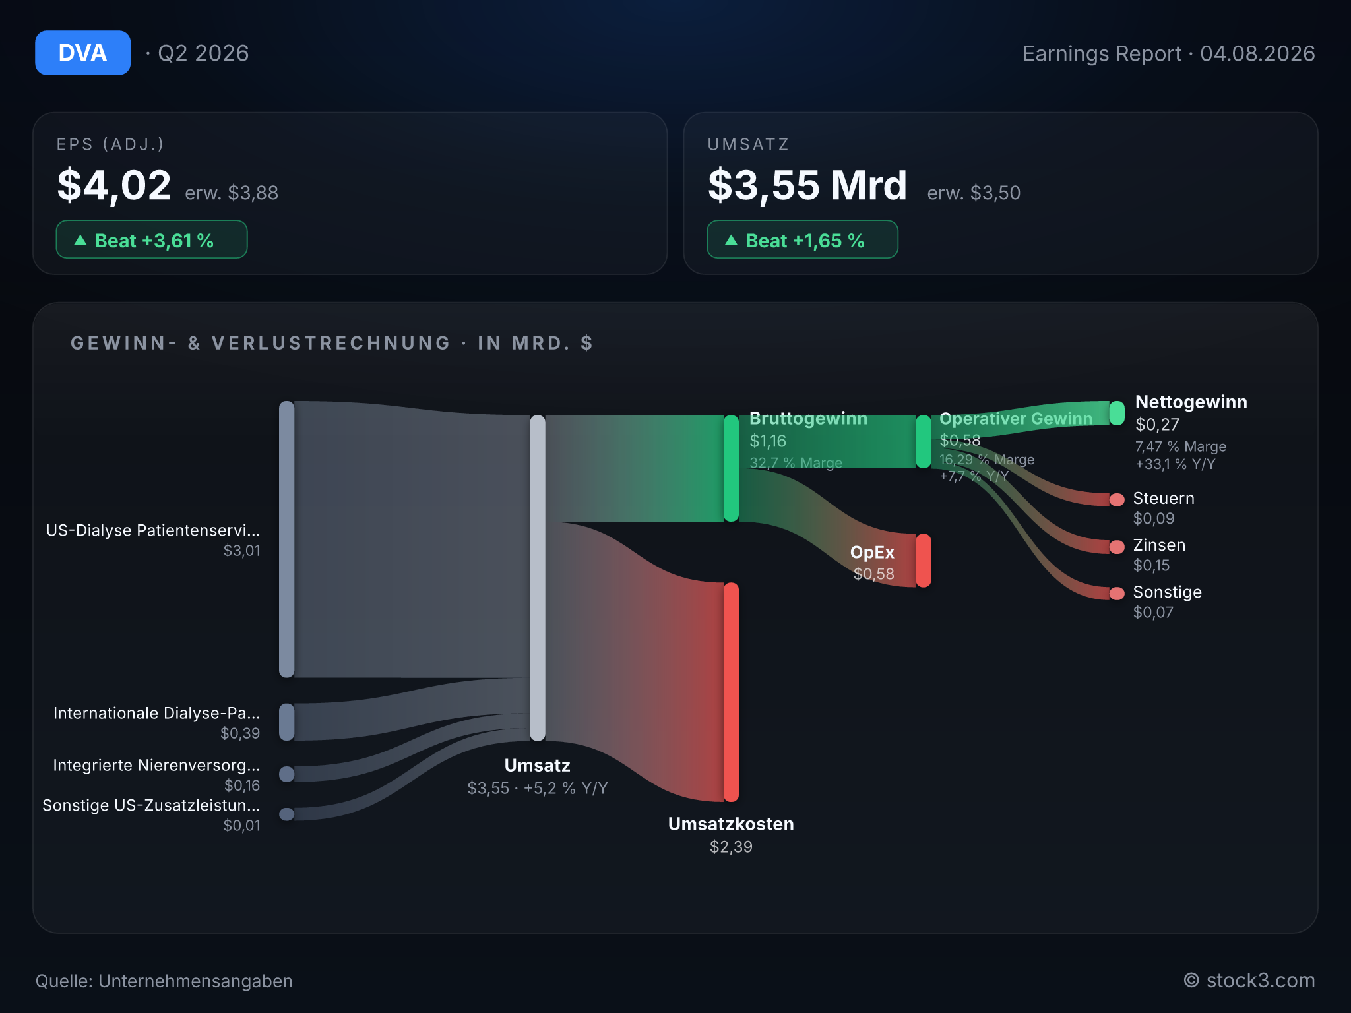This screenshot has width=1351, height=1013.
Task: Click the Gewinn- & Verlustrechnung chart heading
Action: pyautogui.click(x=332, y=343)
